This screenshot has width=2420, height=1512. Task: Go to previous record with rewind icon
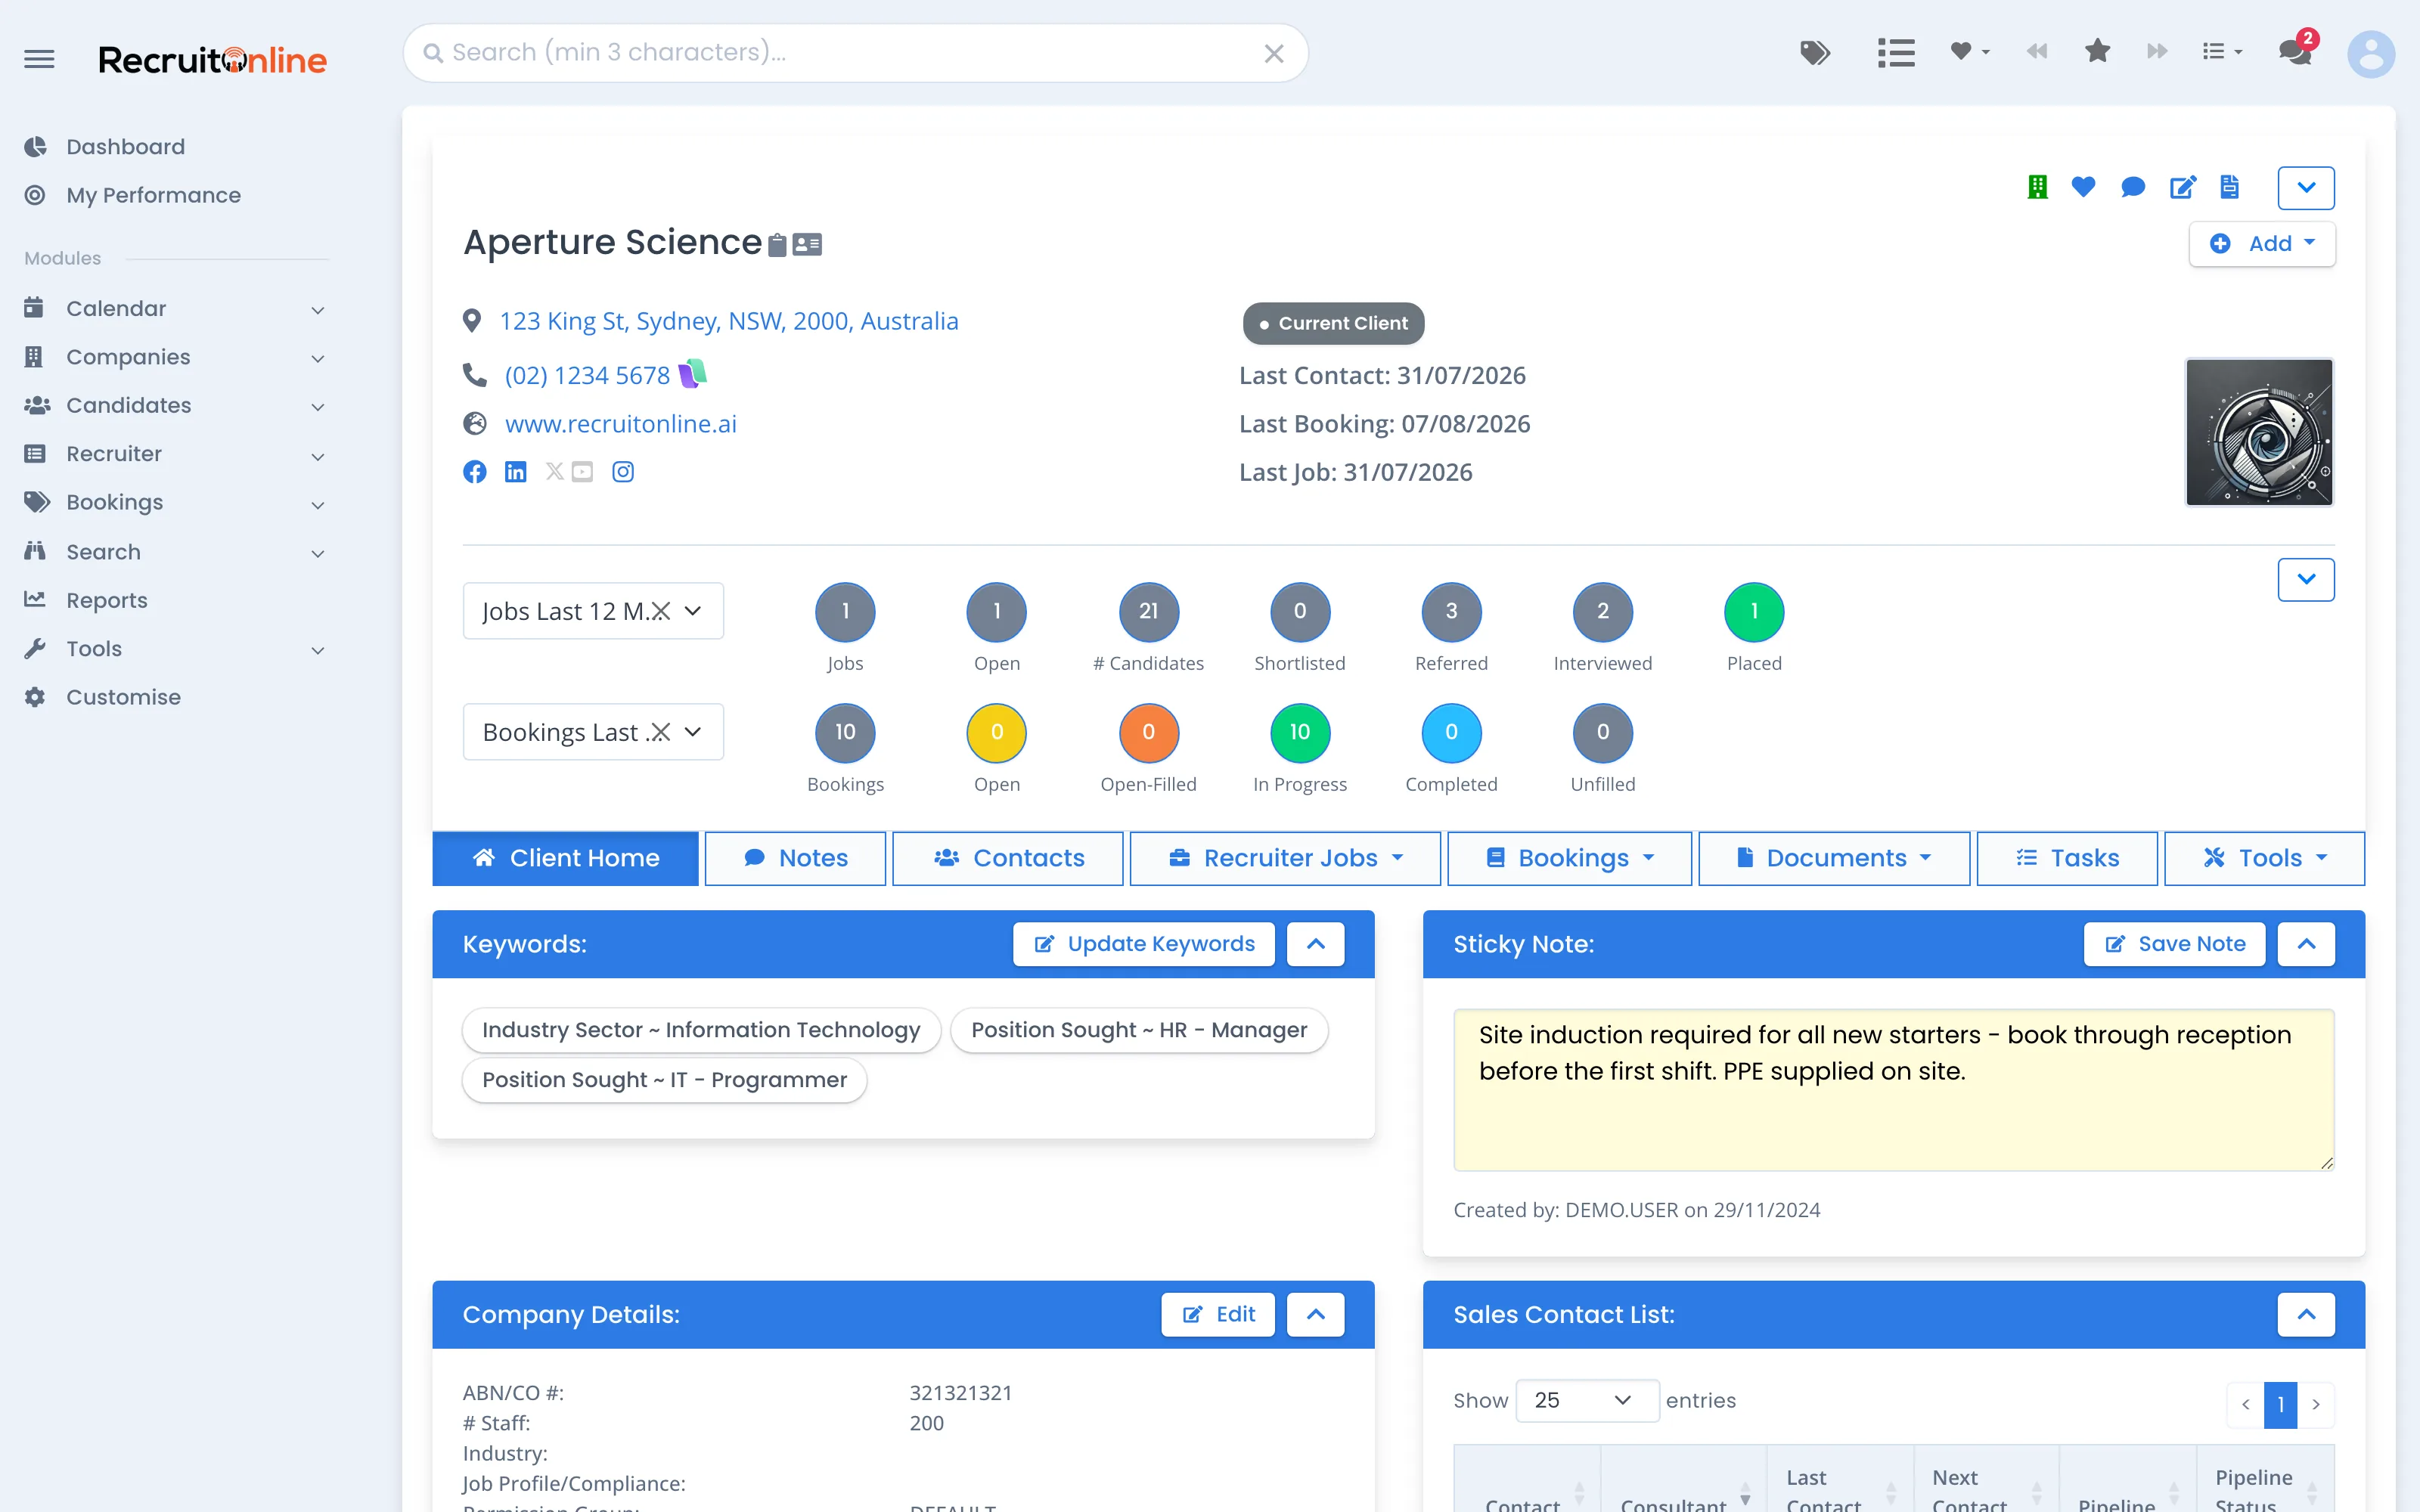2037,51
